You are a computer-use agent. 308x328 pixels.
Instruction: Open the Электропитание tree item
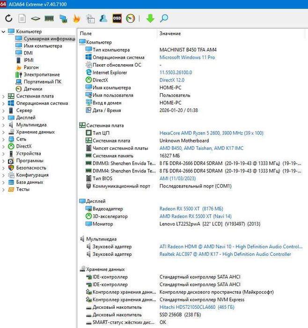pyautogui.click(x=42, y=75)
